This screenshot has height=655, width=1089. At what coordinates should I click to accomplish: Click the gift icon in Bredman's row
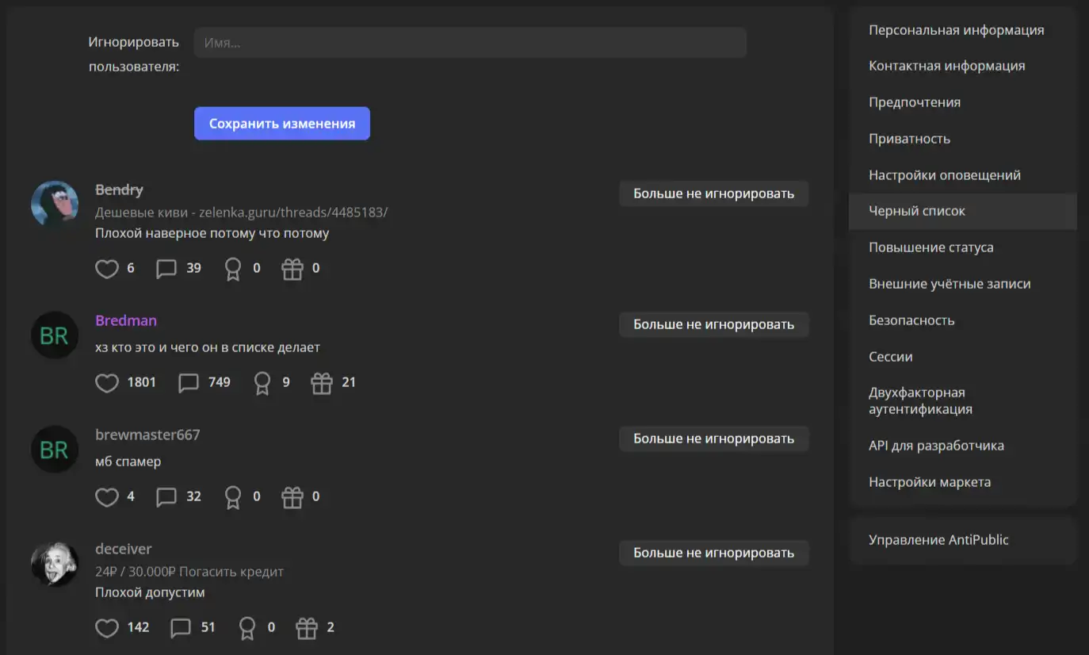coord(322,383)
